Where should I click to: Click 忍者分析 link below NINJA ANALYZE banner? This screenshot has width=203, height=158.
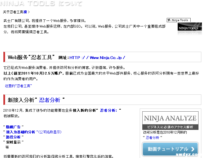coord(152,137)
